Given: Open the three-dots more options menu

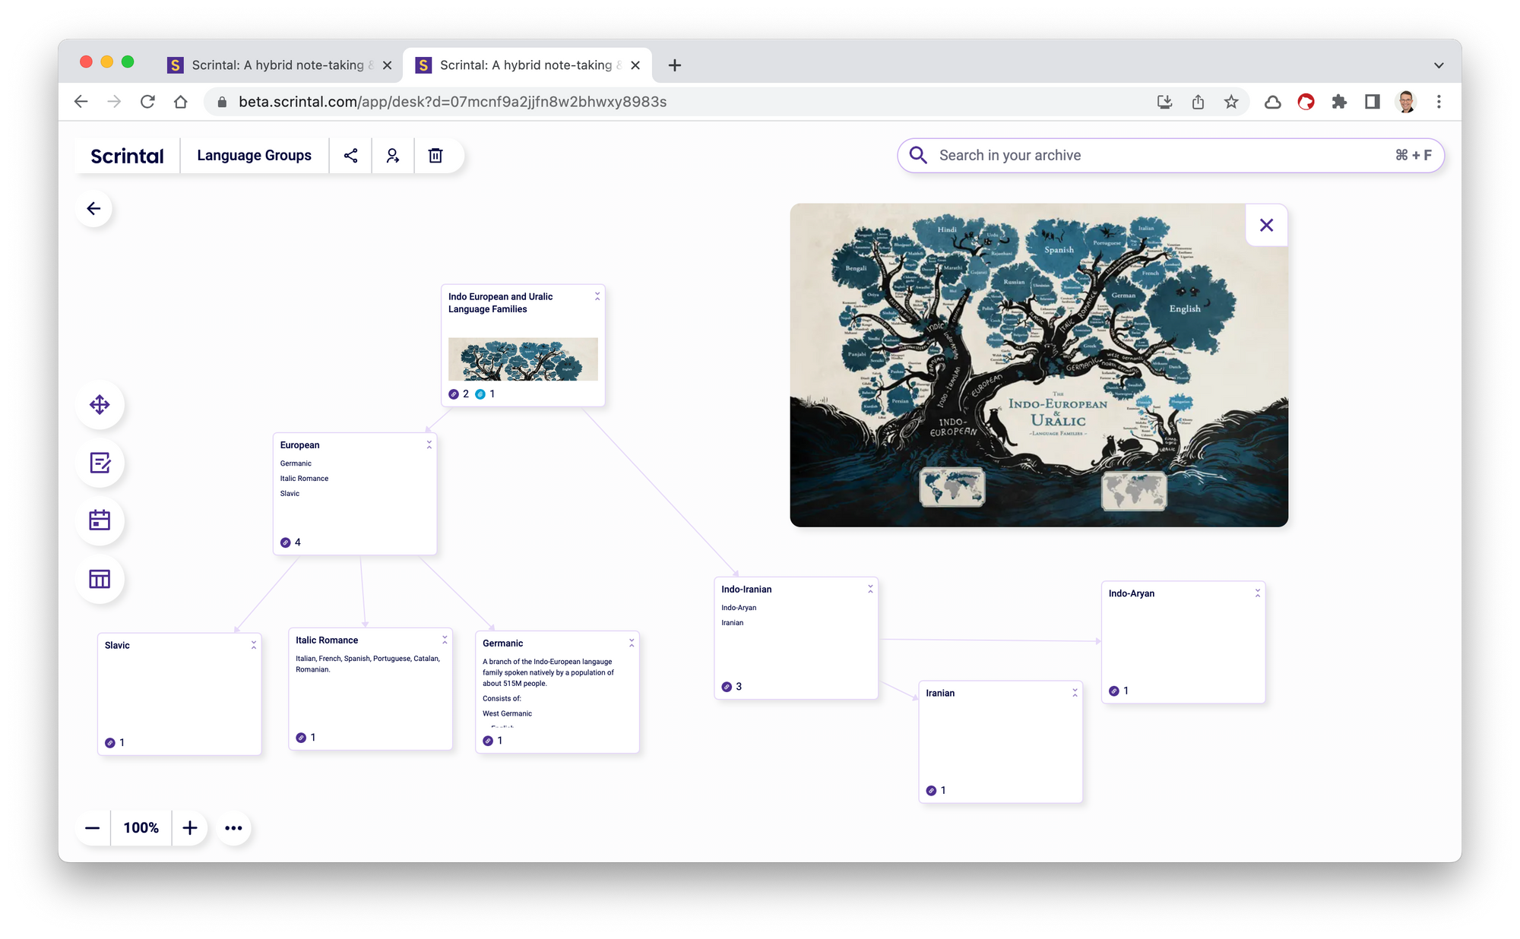Looking at the screenshot, I should point(233,828).
